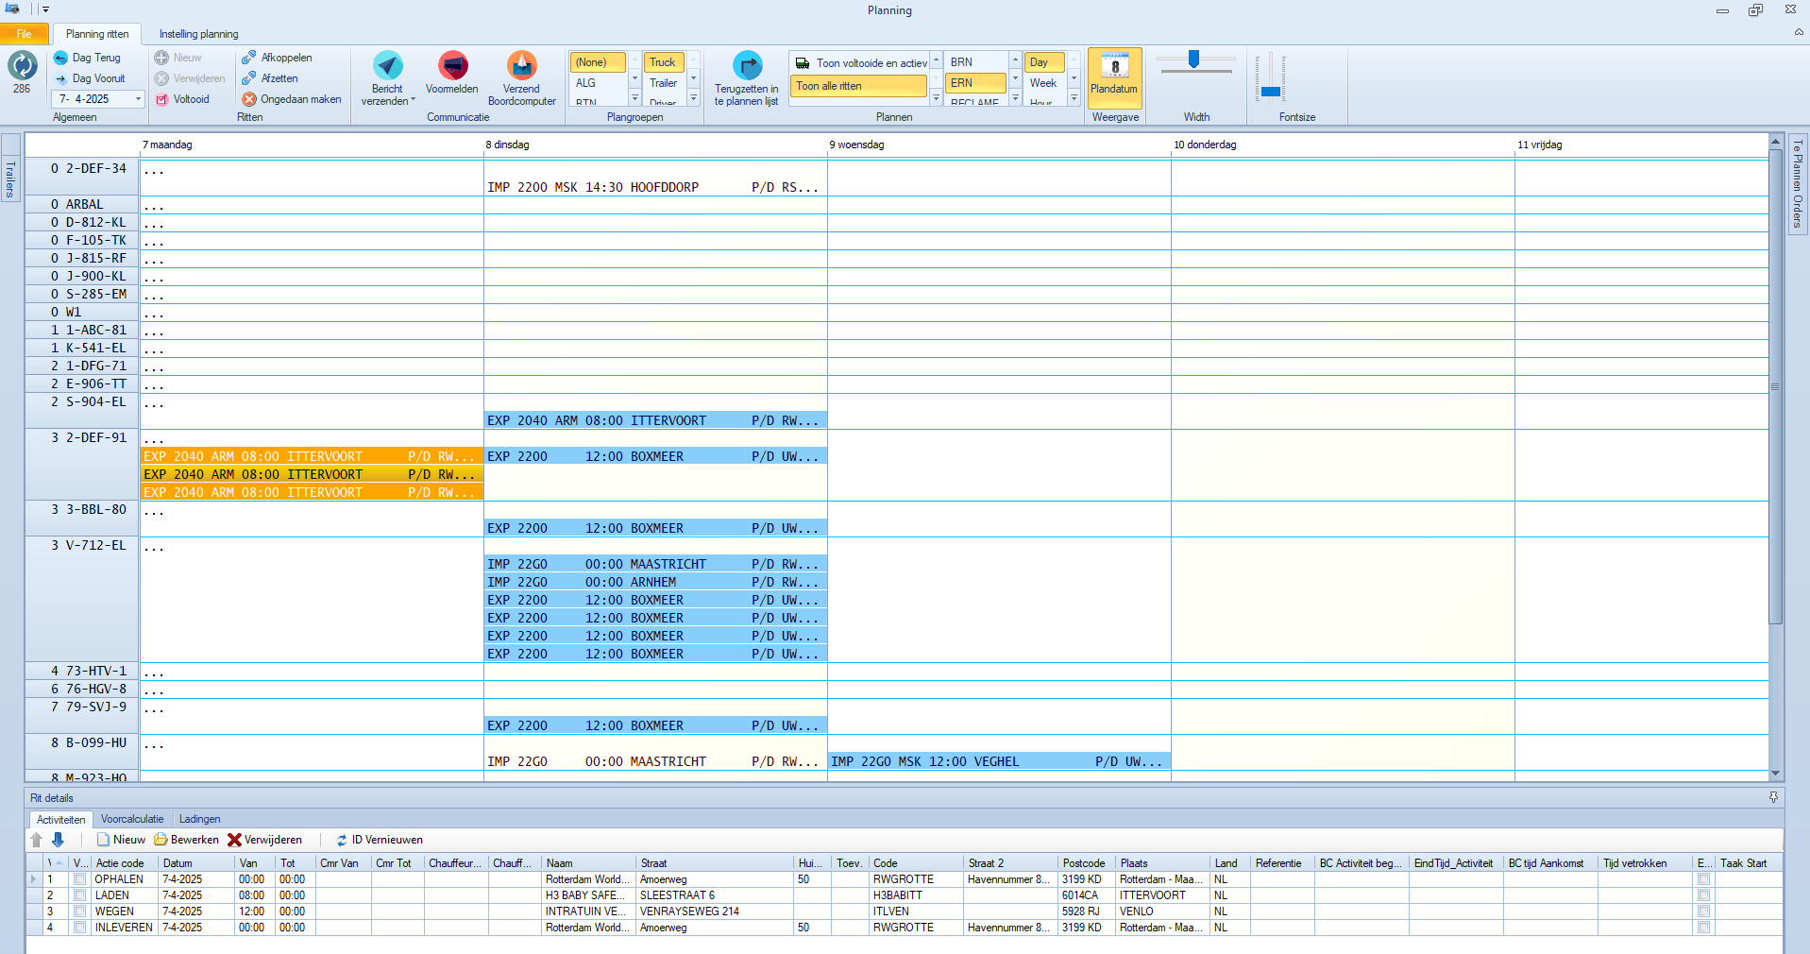The image size is (1810, 954).
Task: Click the Afzetten icon
Action: point(248,78)
